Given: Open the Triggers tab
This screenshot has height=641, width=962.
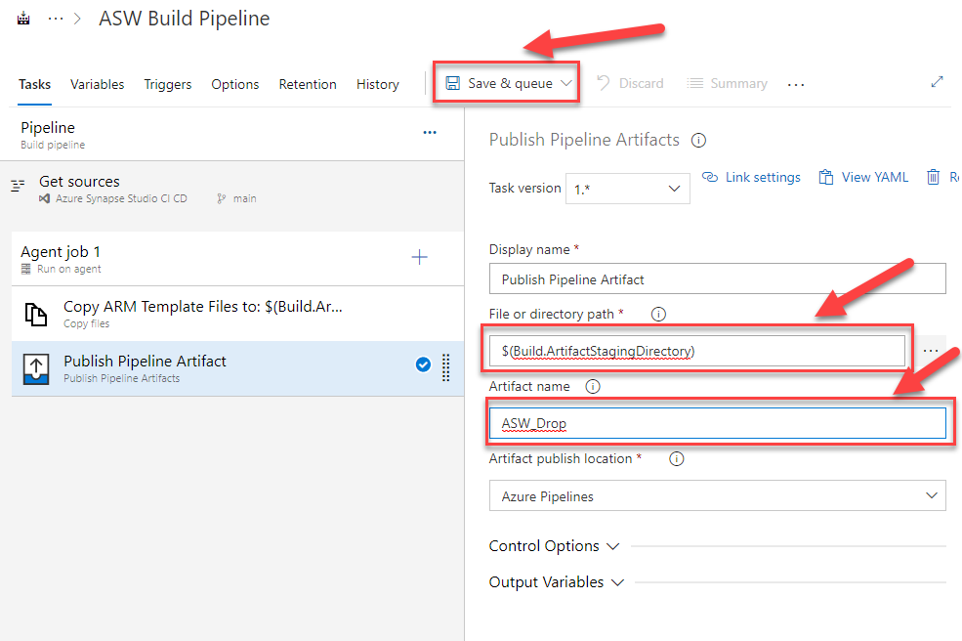Looking at the screenshot, I should pyautogui.click(x=168, y=84).
